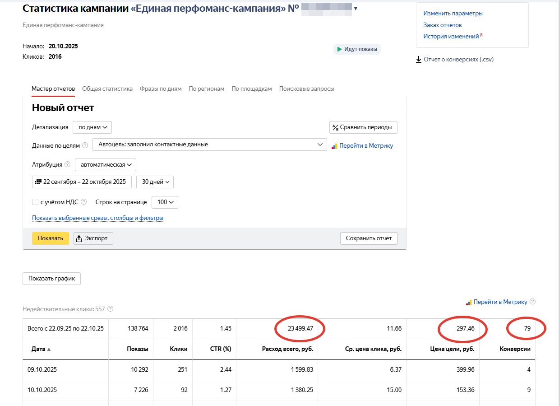
Task: Click the download icon for the conversions CSV report
Action: [418, 60]
